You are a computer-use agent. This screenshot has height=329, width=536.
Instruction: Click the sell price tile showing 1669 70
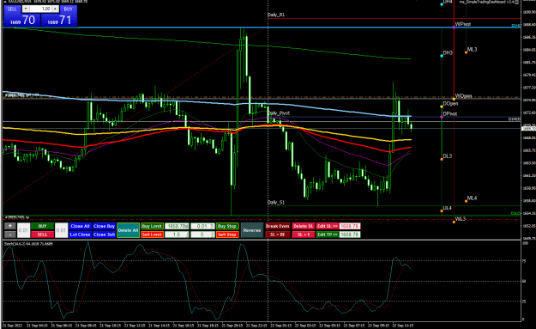pyautogui.click(x=22, y=21)
